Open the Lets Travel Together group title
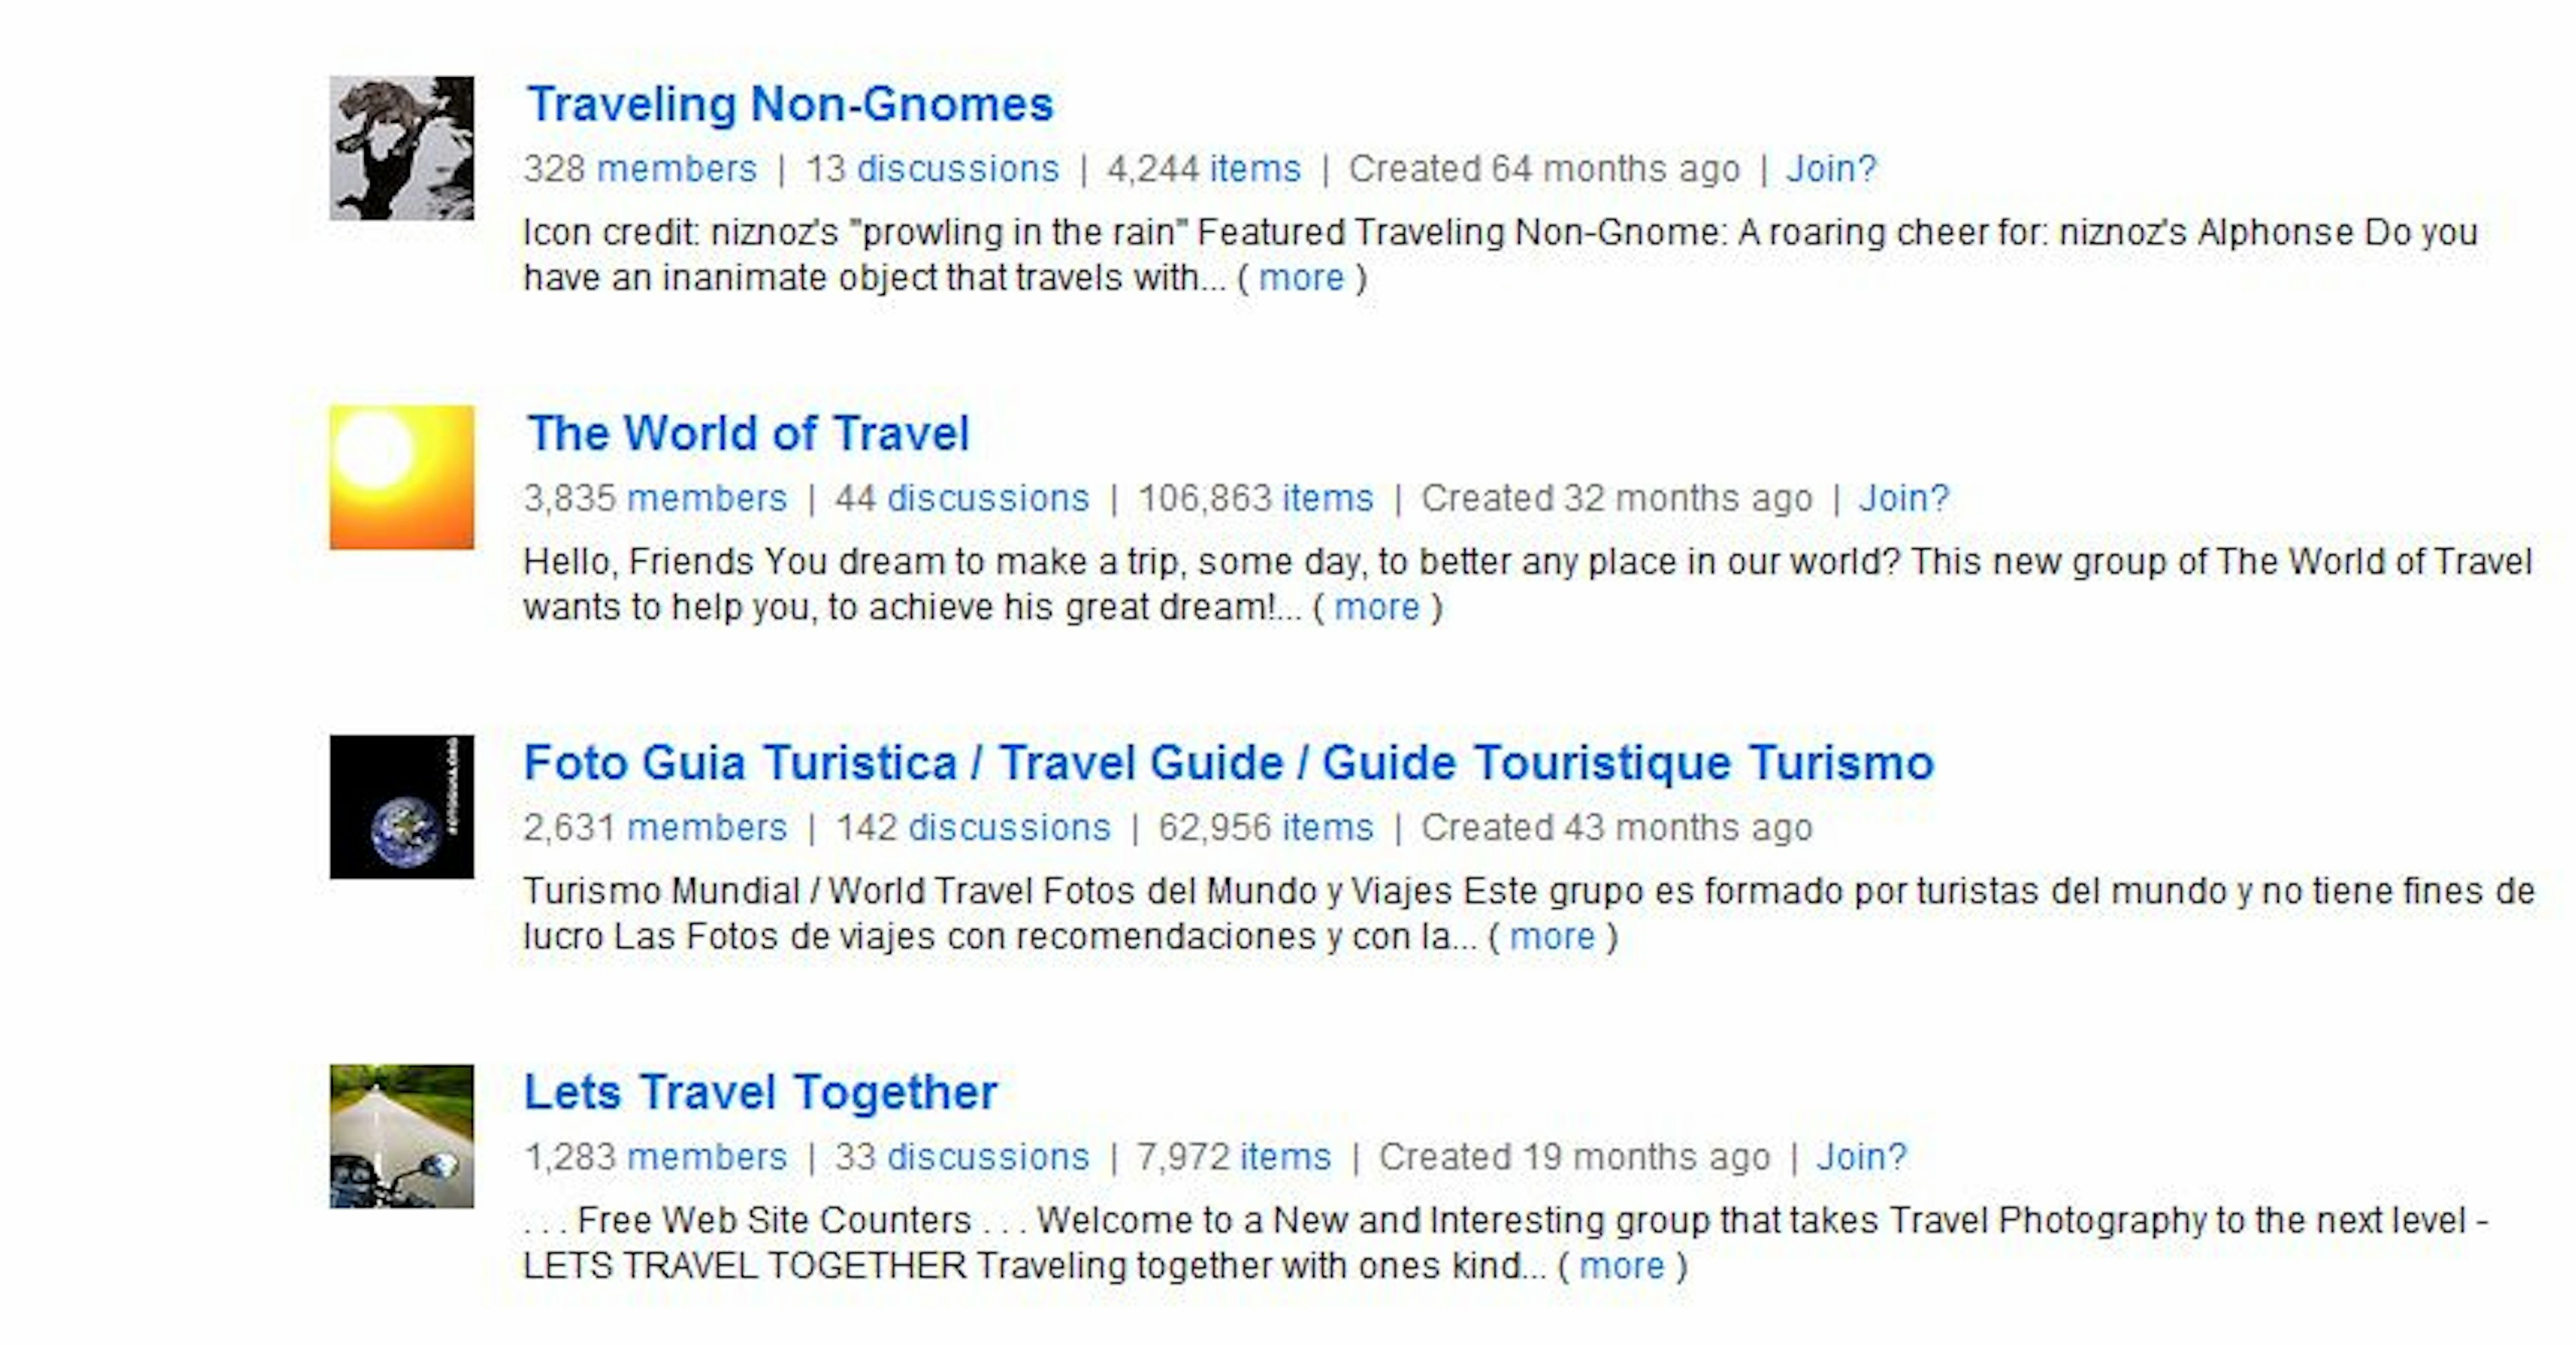Viewport: 2576px width, 1345px height. pyautogui.click(x=760, y=1092)
